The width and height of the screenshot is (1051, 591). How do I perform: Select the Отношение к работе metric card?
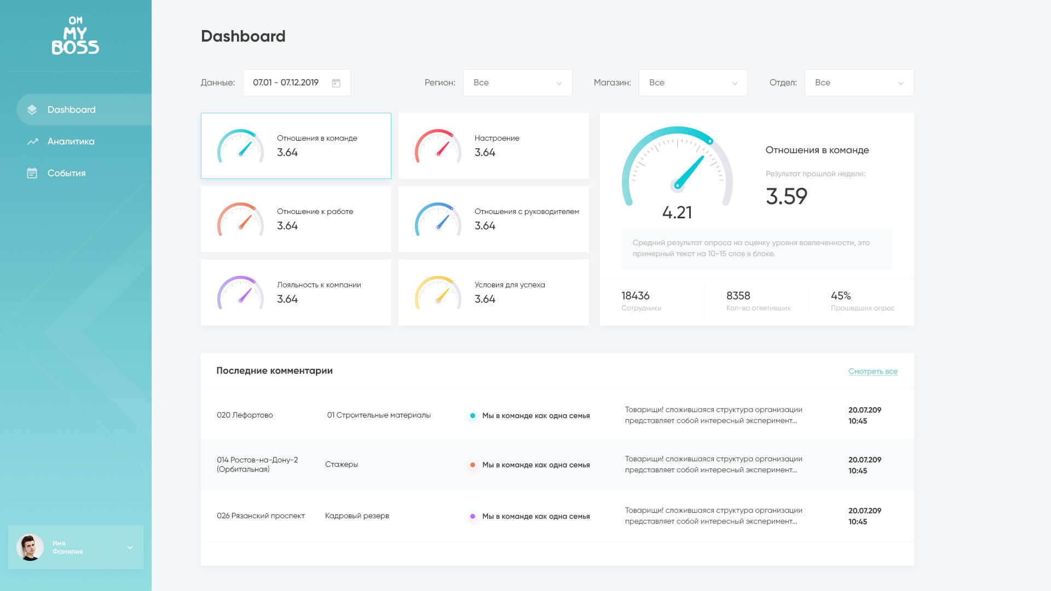(296, 219)
